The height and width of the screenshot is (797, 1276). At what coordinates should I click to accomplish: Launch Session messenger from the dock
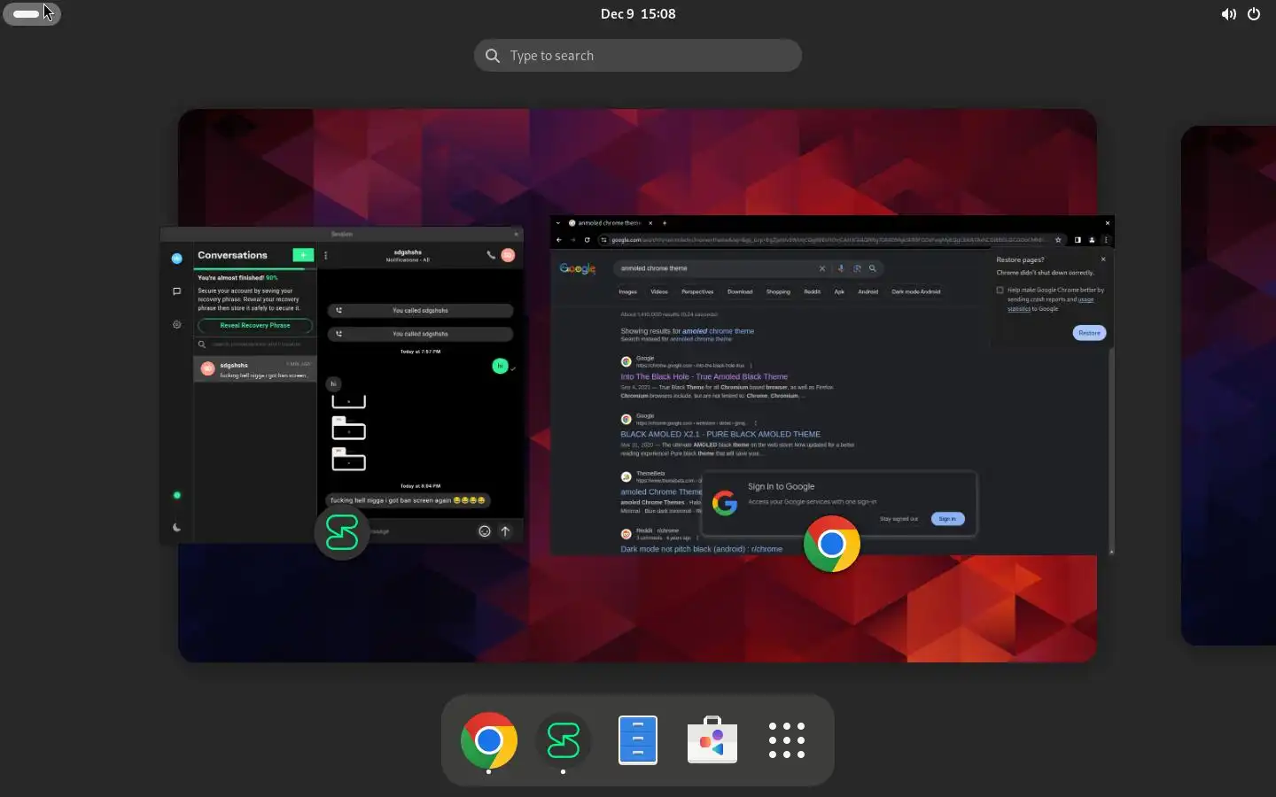(x=564, y=739)
